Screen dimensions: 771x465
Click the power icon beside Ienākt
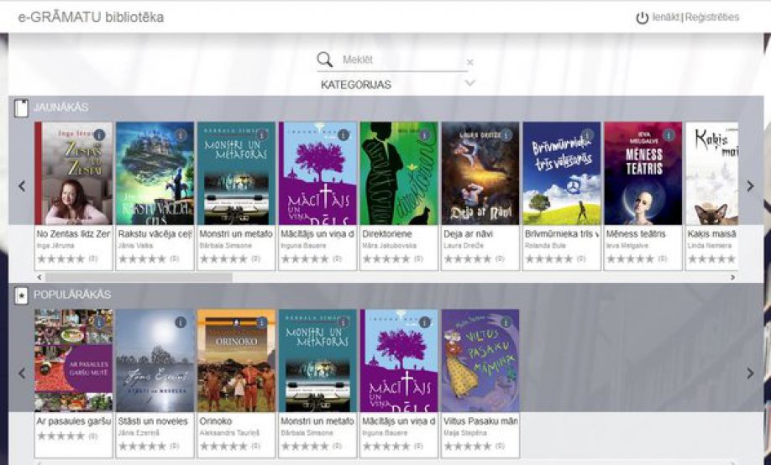[x=642, y=18]
